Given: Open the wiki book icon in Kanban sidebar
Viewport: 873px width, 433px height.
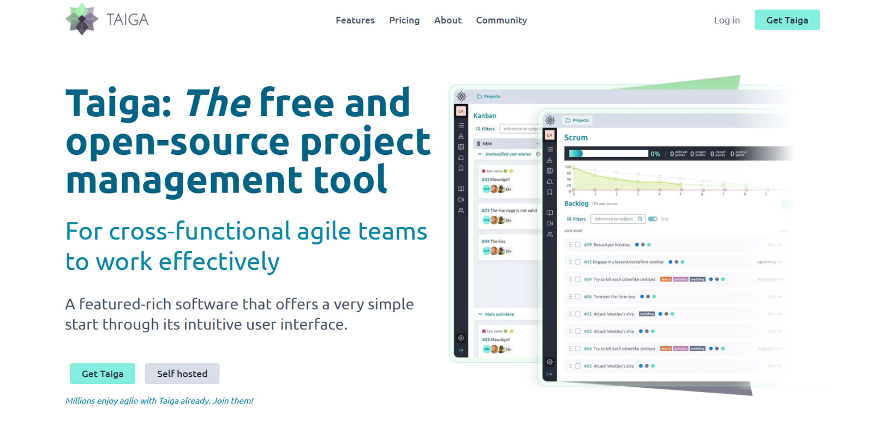Looking at the screenshot, I should coord(461,189).
